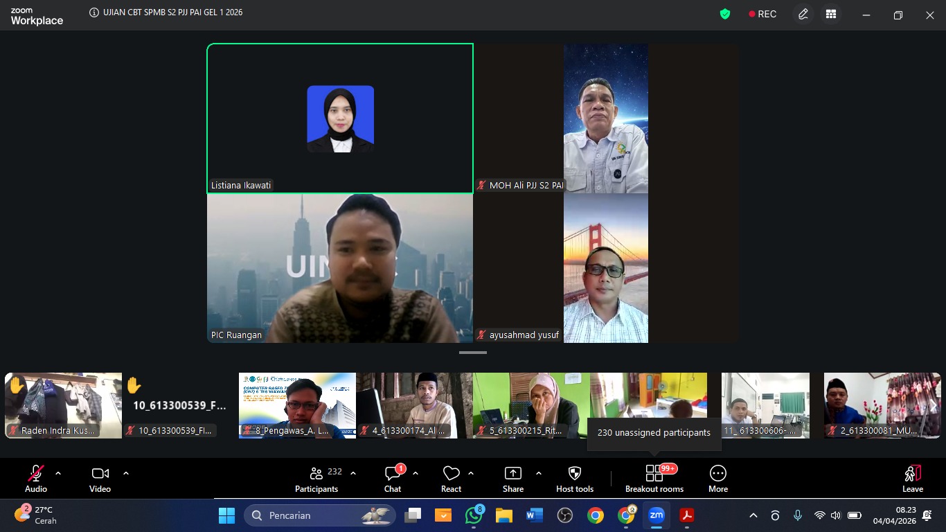Expand the Video settings arrow
Viewport: 946px width, 532px height.
(126, 473)
